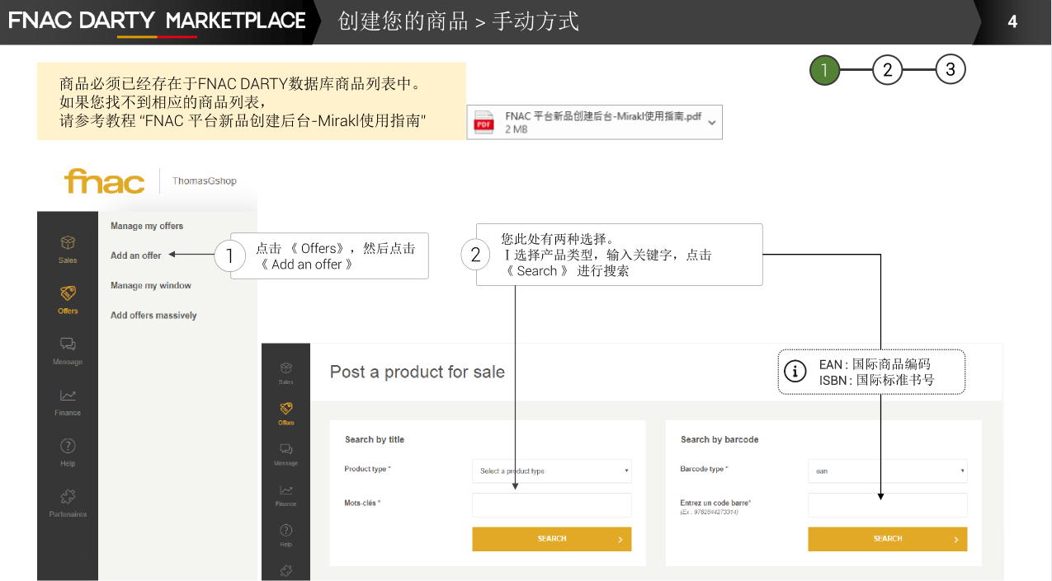Open the Partenaires puzzle icon in the sidebar

[x=68, y=497]
